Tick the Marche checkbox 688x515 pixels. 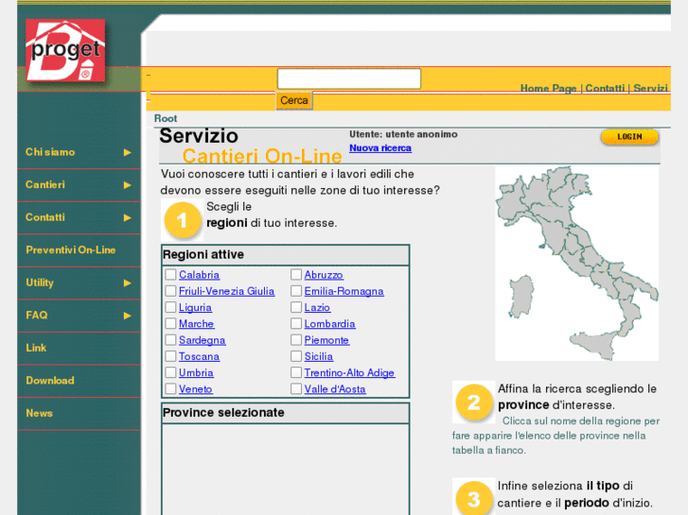coord(170,324)
